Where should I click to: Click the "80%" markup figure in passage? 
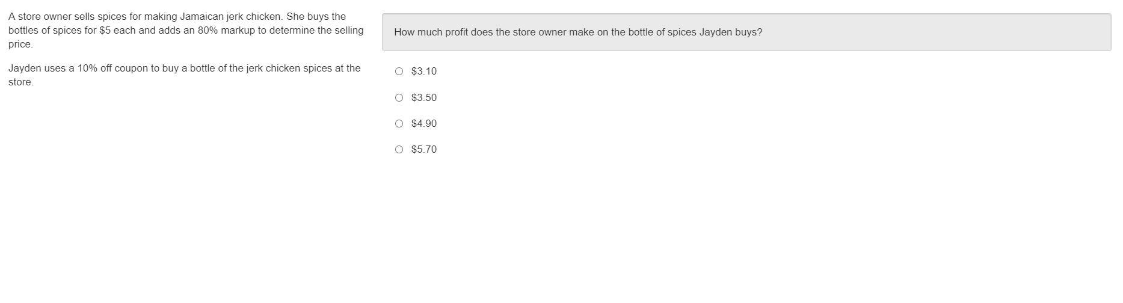coord(208,31)
